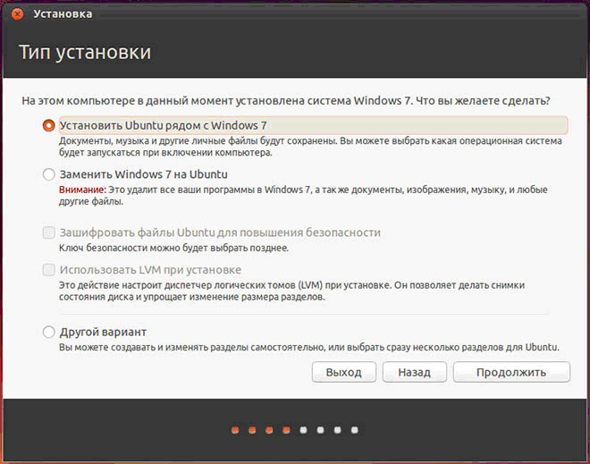Click the 'Выход' button
Image resolution: width=590 pixels, height=464 pixels.
coord(344,372)
